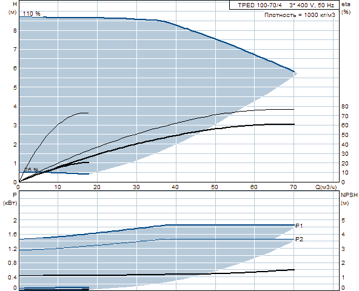Click the right end of NPSH curve
Screen dimensions: 359x291
pos(294,270)
